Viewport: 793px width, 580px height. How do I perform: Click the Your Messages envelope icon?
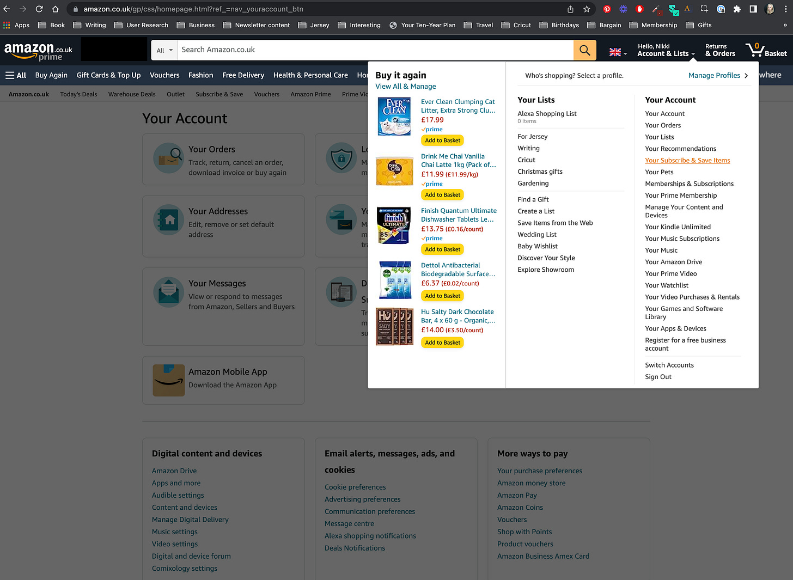[x=168, y=292]
